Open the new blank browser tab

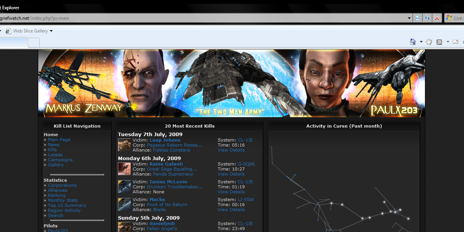pyautogui.click(x=34, y=43)
